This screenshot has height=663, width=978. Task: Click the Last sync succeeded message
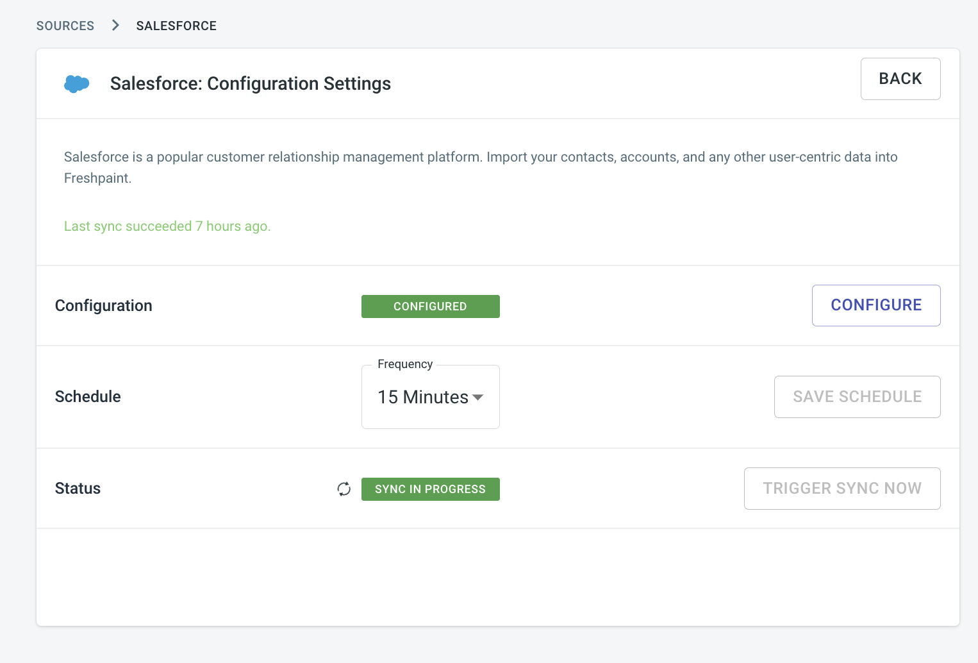tap(167, 226)
